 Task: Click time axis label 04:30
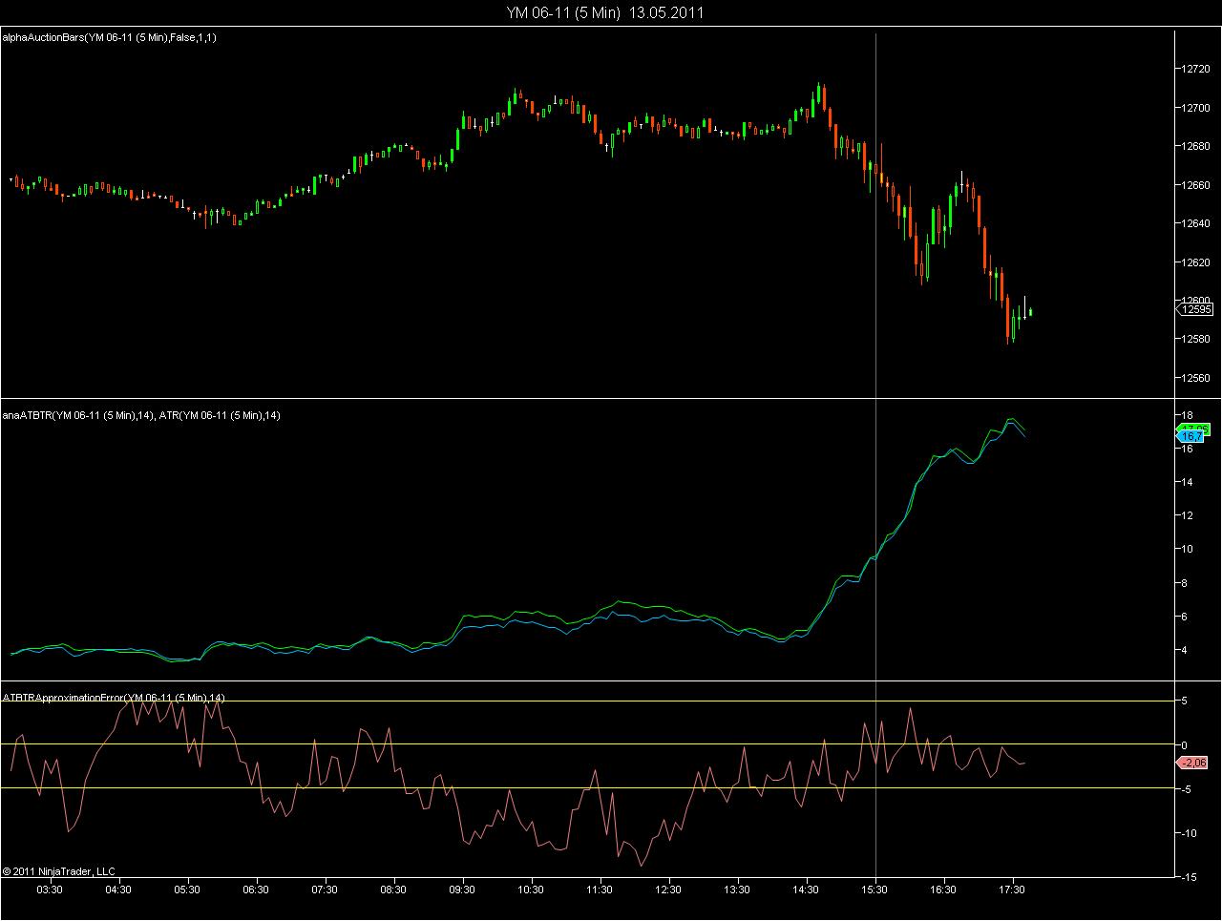118,890
